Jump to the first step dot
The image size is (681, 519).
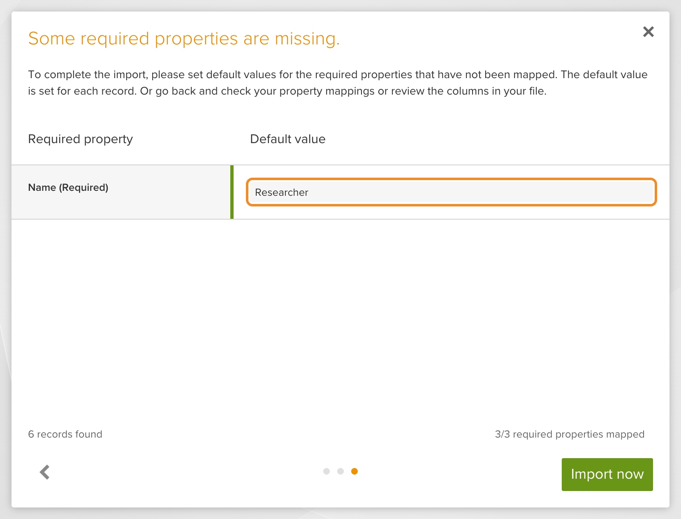pyautogui.click(x=327, y=471)
